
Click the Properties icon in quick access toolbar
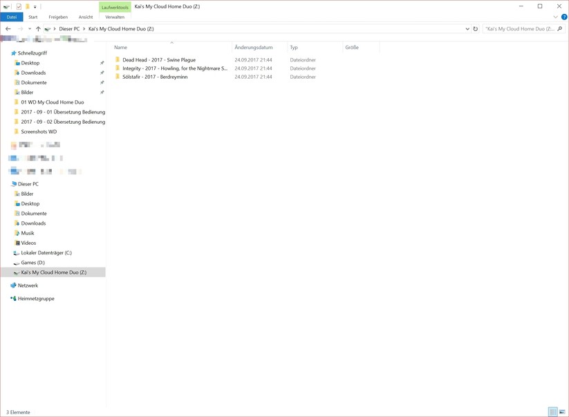(19, 6)
